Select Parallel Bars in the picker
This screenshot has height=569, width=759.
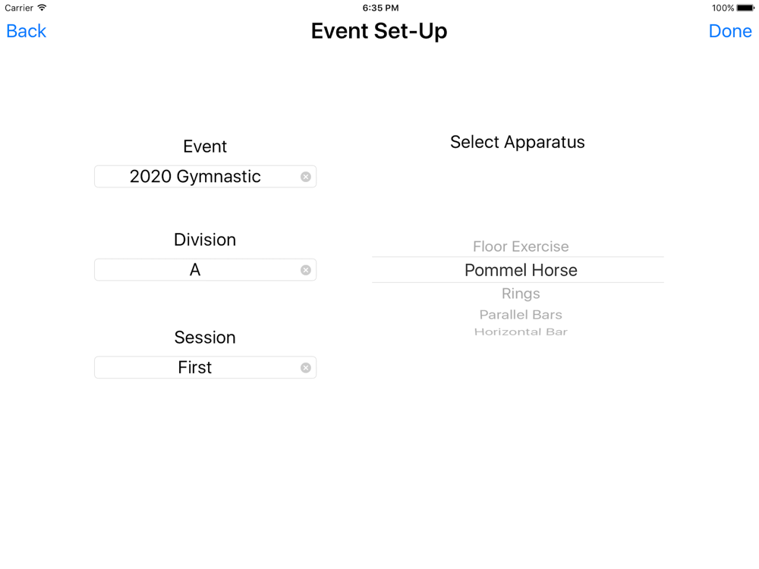[521, 315]
